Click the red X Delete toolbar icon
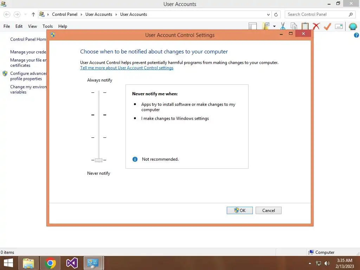The width and height of the screenshot is (360, 270). (316, 26)
